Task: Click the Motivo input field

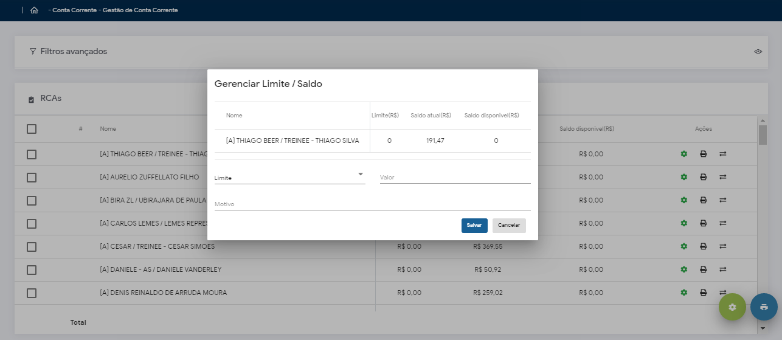Action: 372,204
